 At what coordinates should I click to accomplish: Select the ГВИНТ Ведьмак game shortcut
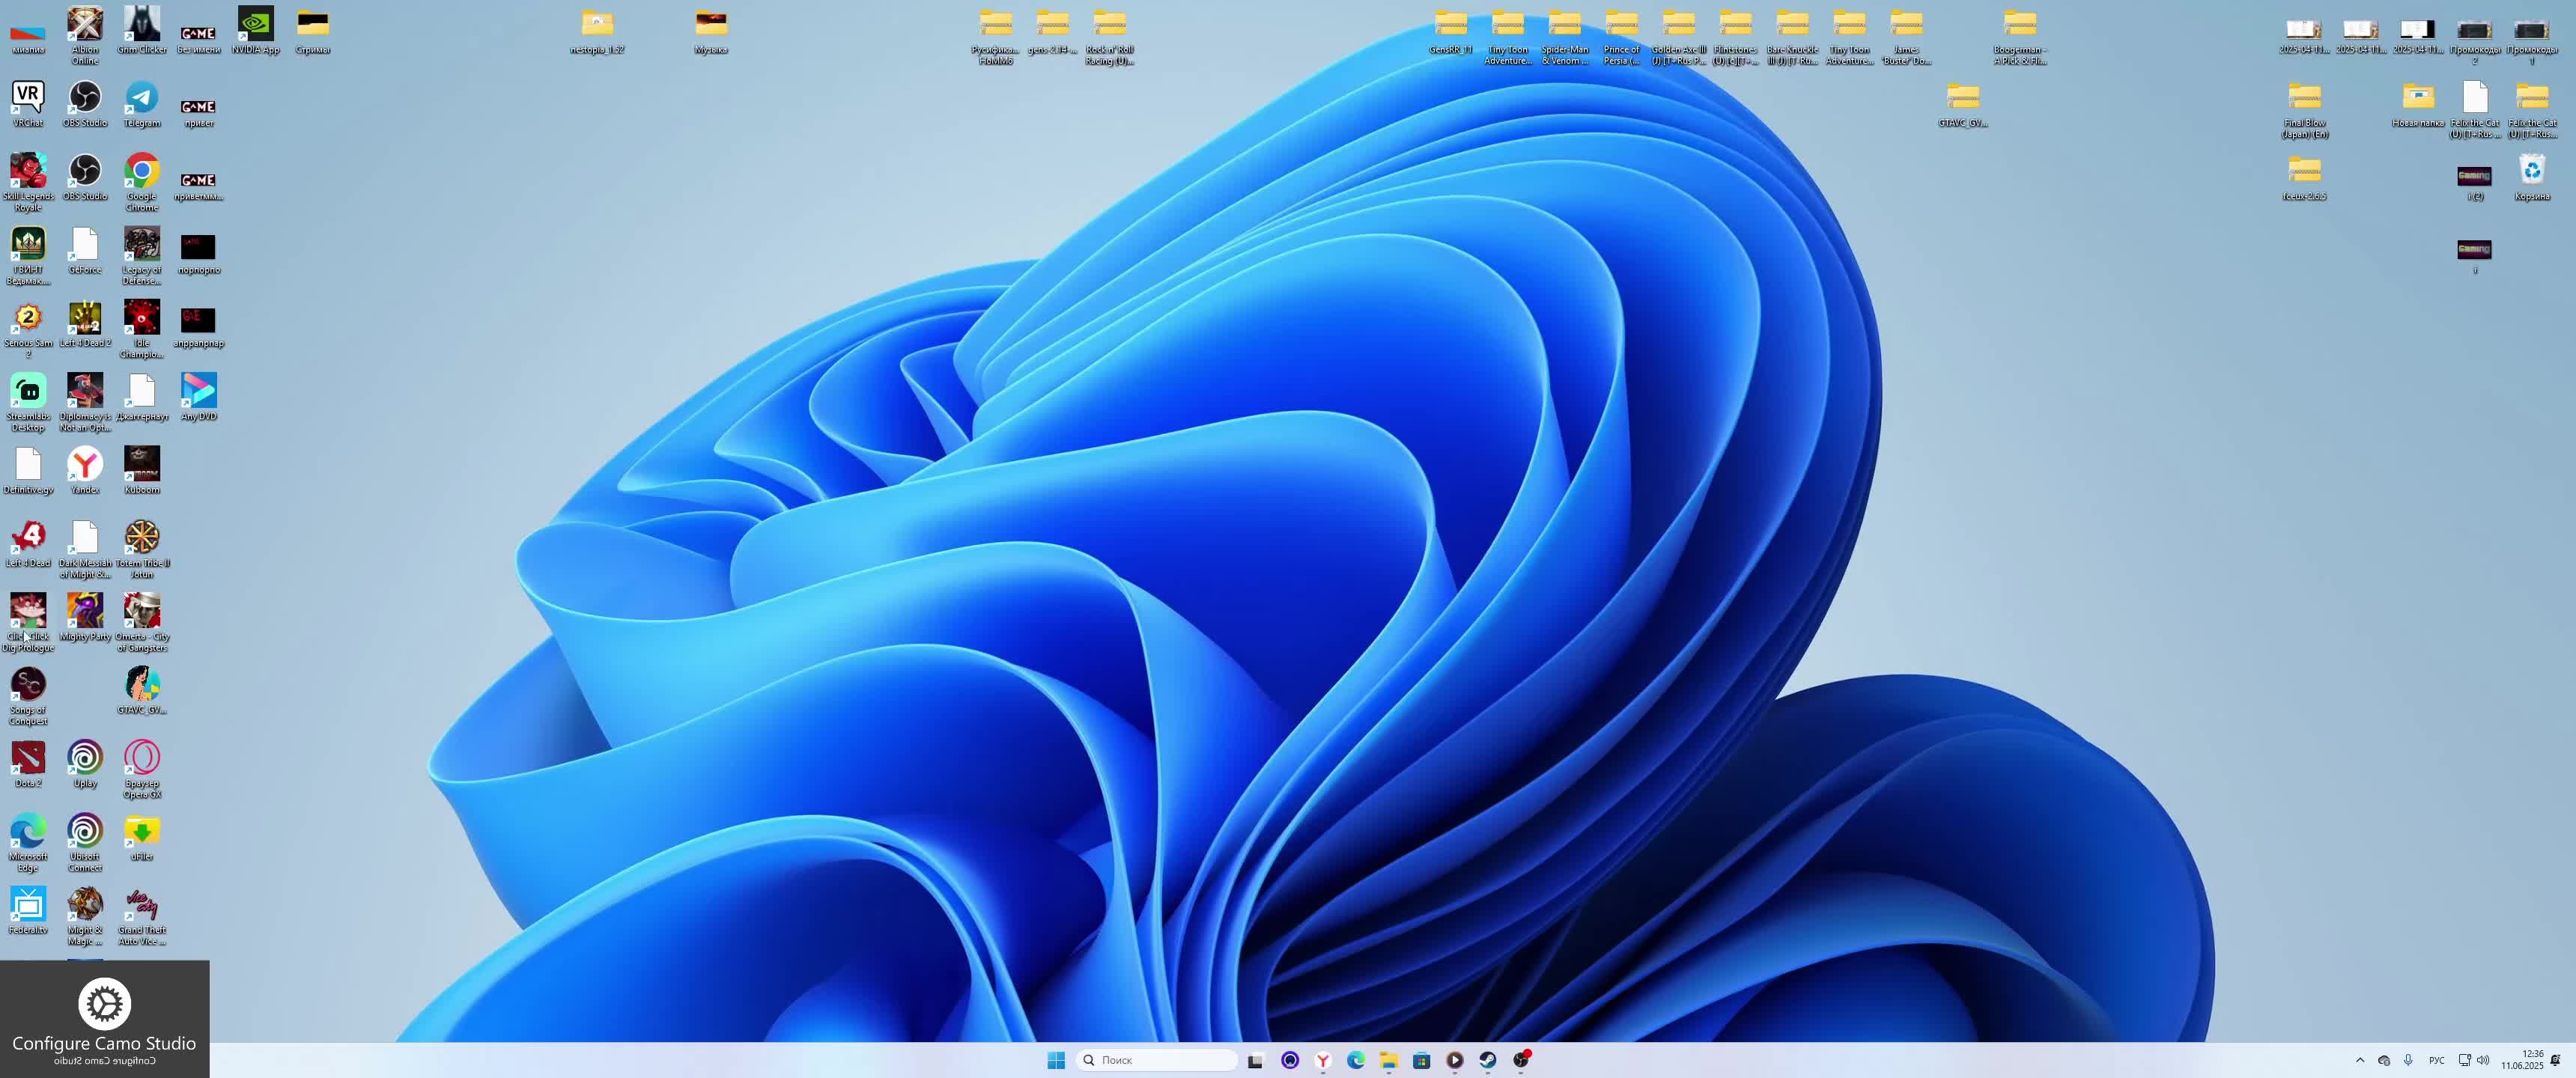pyautogui.click(x=28, y=255)
